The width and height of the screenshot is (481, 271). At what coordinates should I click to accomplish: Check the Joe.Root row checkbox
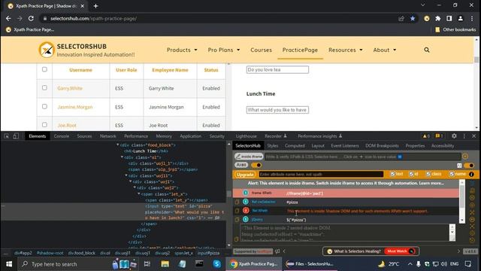[44, 125]
